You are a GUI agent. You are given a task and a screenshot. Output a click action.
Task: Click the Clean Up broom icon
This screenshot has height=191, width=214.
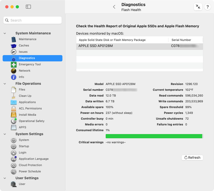[x=14, y=96]
